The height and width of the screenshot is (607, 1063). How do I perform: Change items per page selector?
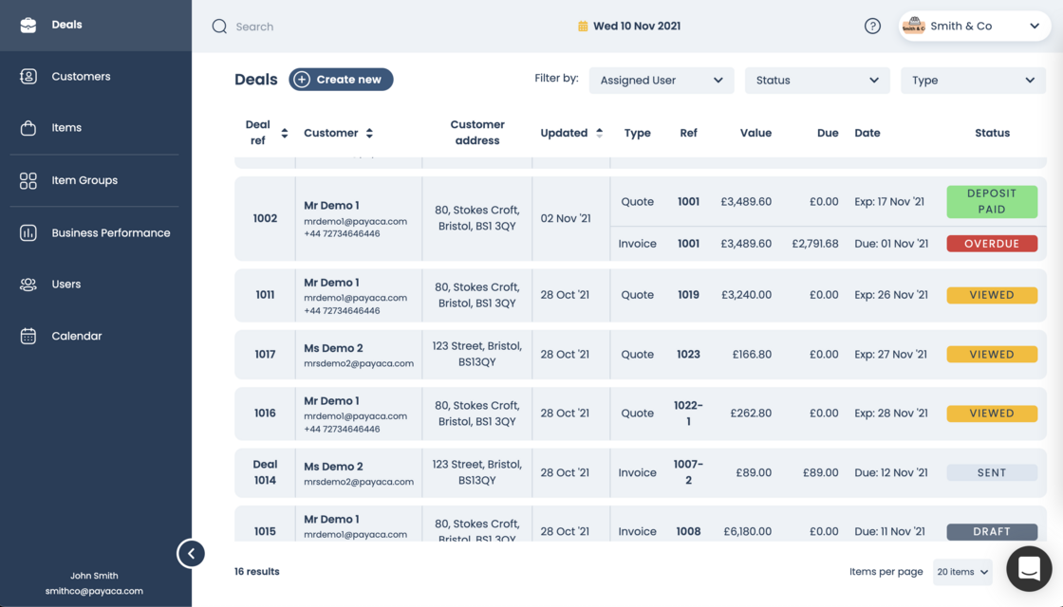[962, 572]
